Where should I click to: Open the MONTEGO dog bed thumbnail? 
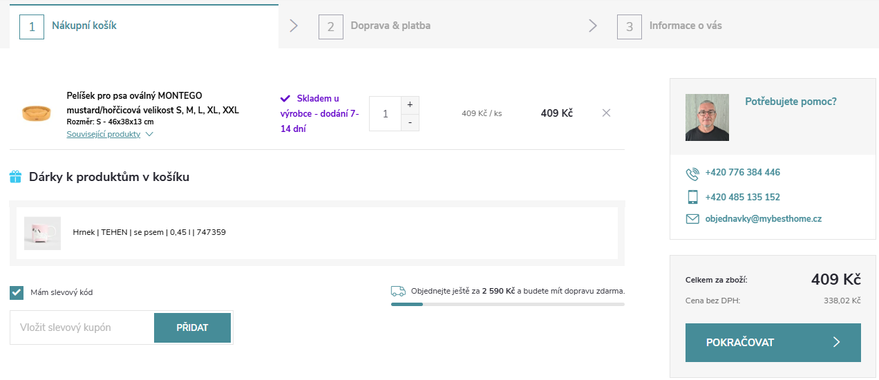click(x=36, y=113)
